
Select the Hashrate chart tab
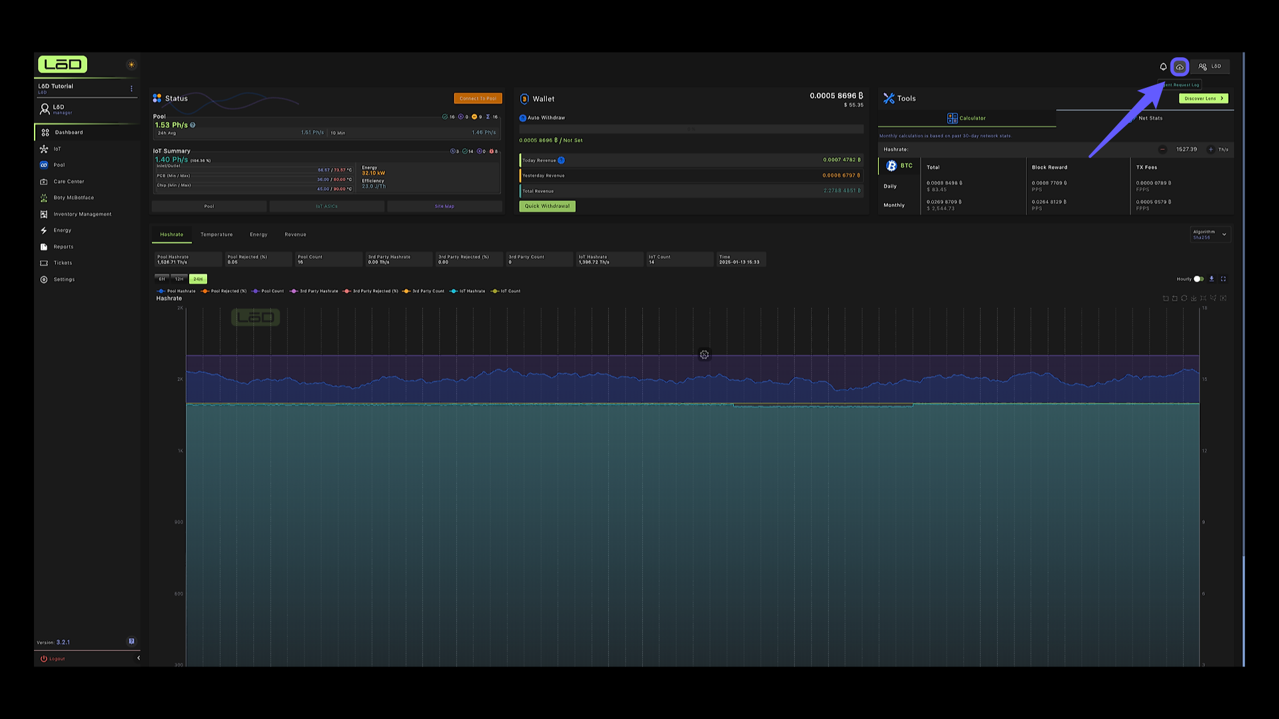tap(172, 234)
